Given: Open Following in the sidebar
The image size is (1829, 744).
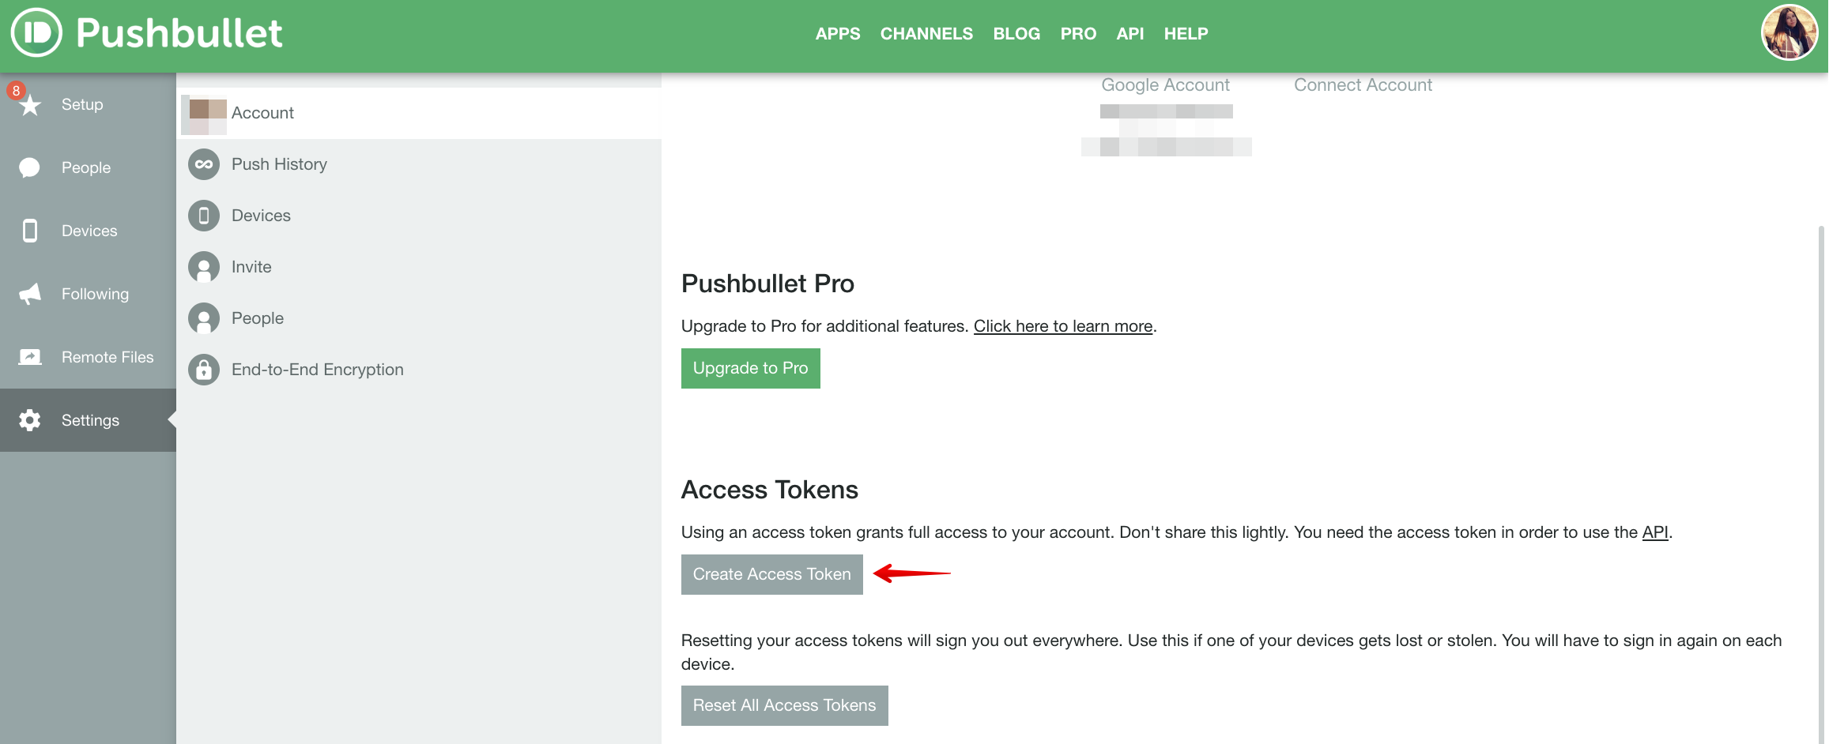Looking at the screenshot, I should pyautogui.click(x=95, y=294).
